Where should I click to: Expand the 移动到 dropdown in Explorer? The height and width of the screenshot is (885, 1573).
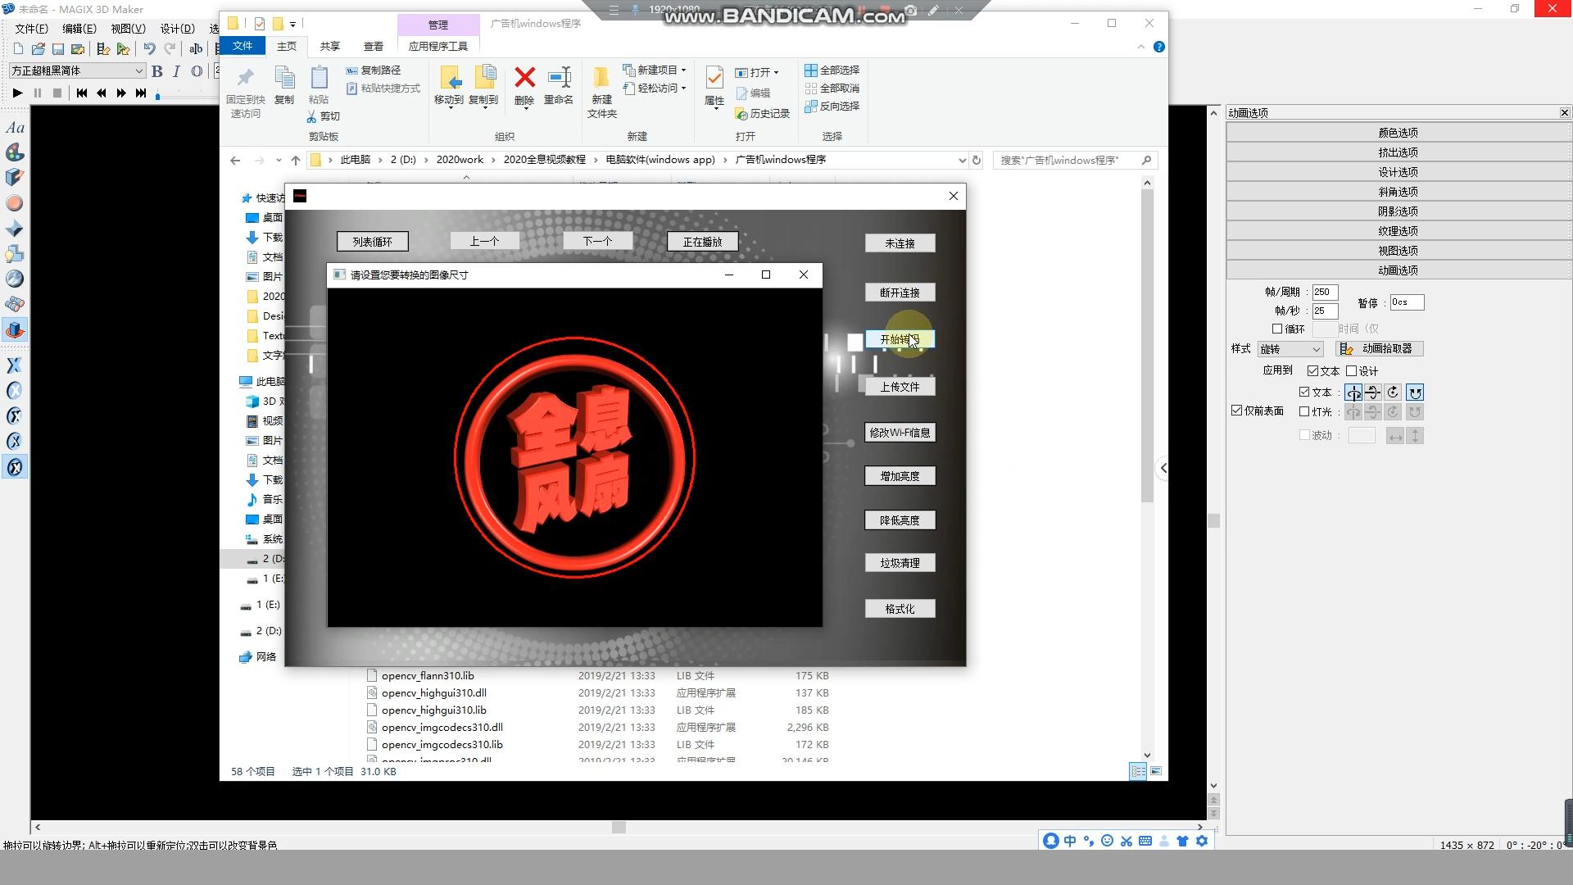(449, 110)
